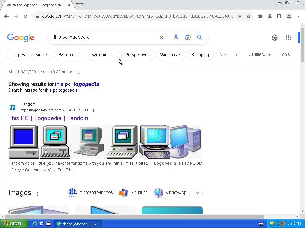Open the Chrome profile avatar
The image size is (305, 228).
tap(289, 16)
